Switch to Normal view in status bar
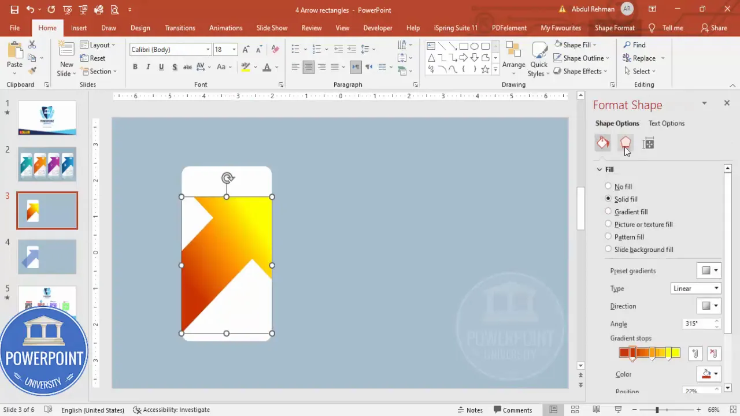The width and height of the screenshot is (740, 416). (553, 410)
